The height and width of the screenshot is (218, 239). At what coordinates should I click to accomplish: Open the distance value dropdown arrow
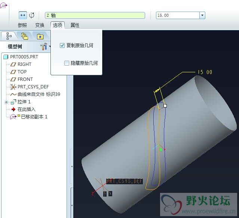point(202,15)
